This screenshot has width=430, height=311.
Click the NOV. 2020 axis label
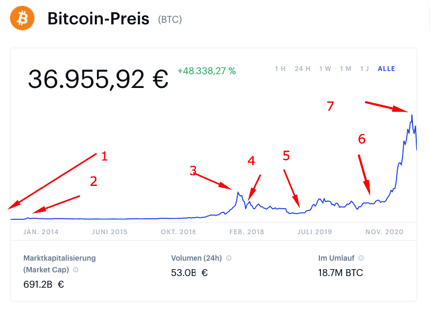[x=385, y=232]
